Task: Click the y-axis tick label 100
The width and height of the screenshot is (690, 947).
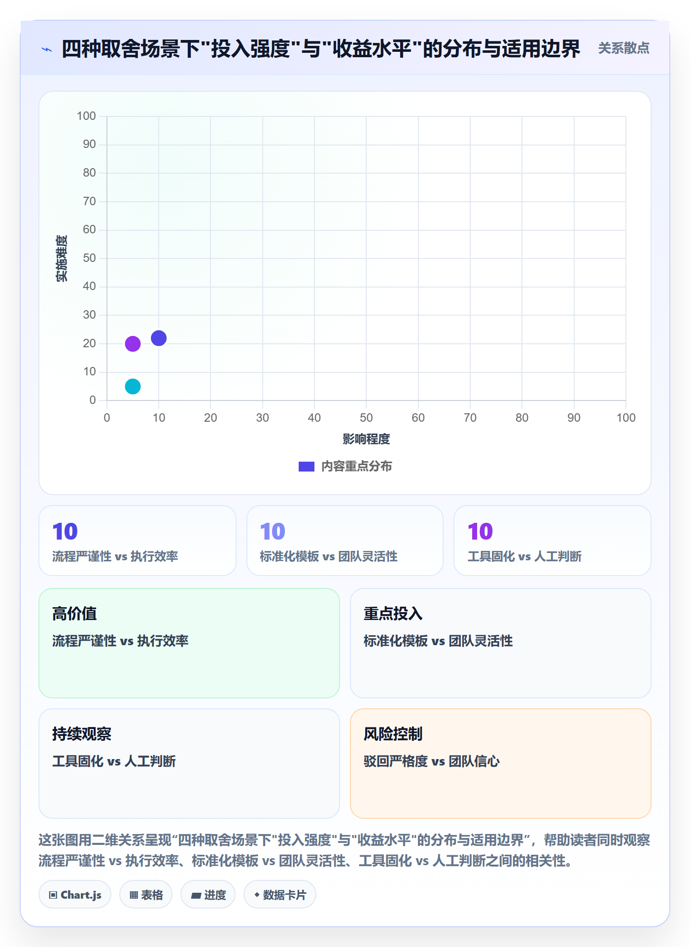Action: click(86, 116)
